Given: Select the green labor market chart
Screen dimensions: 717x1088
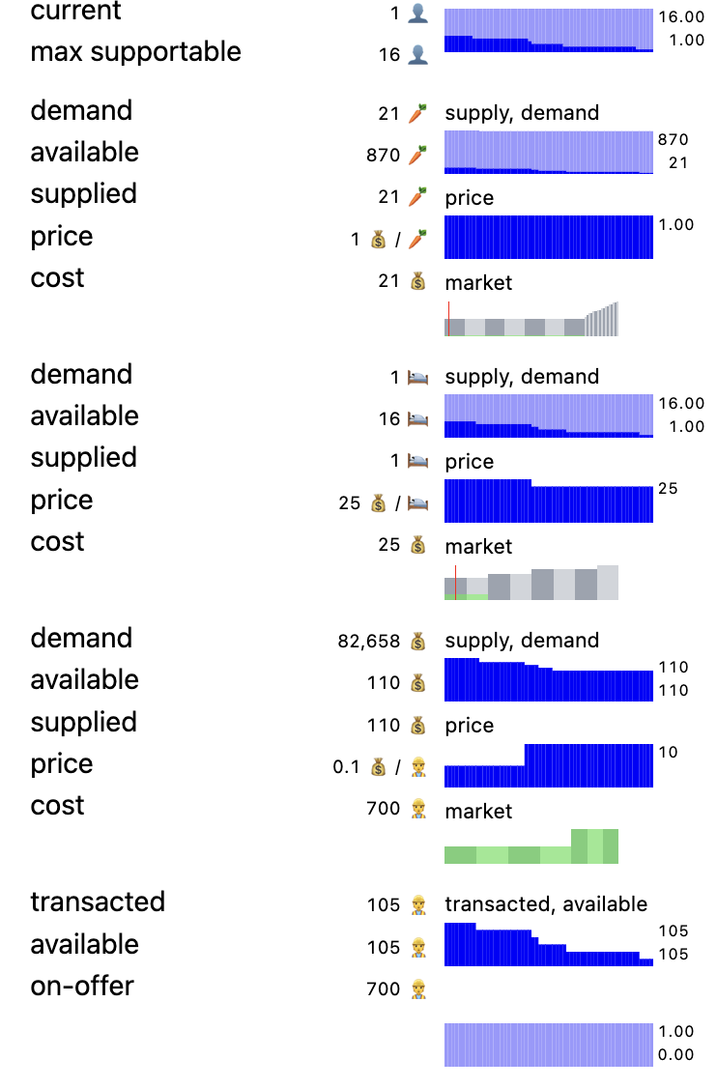Looking at the screenshot, I should tap(531, 846).
